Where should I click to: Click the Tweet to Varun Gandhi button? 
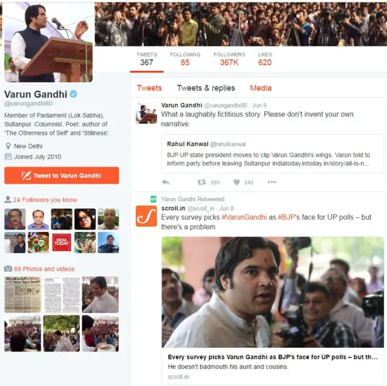pyautogui.click(x=62, y=176)
